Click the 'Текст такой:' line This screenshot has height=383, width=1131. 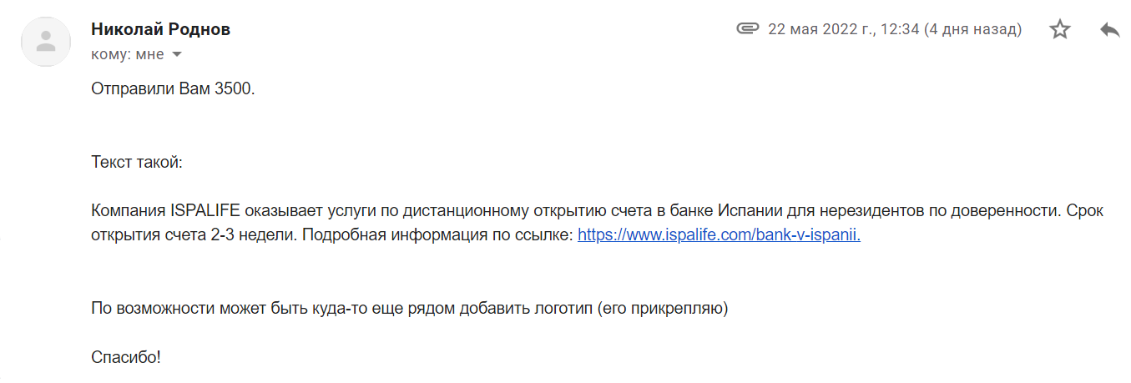point(137,163)
